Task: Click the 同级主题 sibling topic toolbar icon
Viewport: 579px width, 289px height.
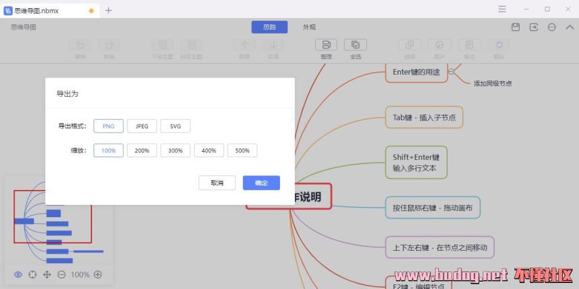Action: 192,45
